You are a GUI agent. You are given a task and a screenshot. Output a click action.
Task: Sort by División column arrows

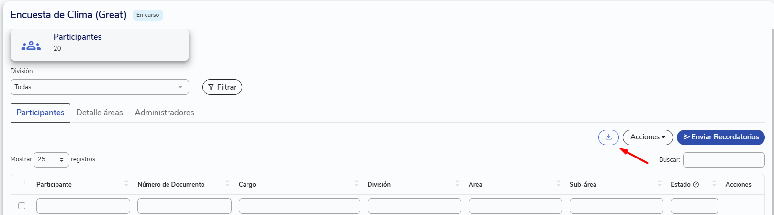coord(457,183)
